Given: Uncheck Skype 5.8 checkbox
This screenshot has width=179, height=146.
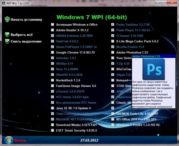Looking at the screenshot, I should (x=113, y=75).
